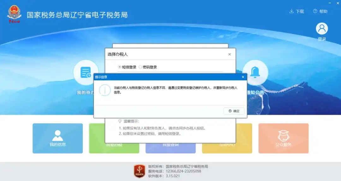Click the tip about 请用短信登录
Viewport: 341px width, 181px height.
(150, 134)
